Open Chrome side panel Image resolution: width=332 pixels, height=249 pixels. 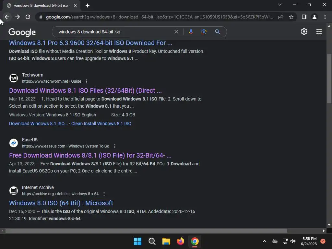(304, 17)
